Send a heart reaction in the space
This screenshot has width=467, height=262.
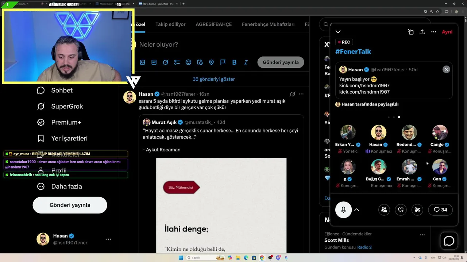[x=401, y=210]
